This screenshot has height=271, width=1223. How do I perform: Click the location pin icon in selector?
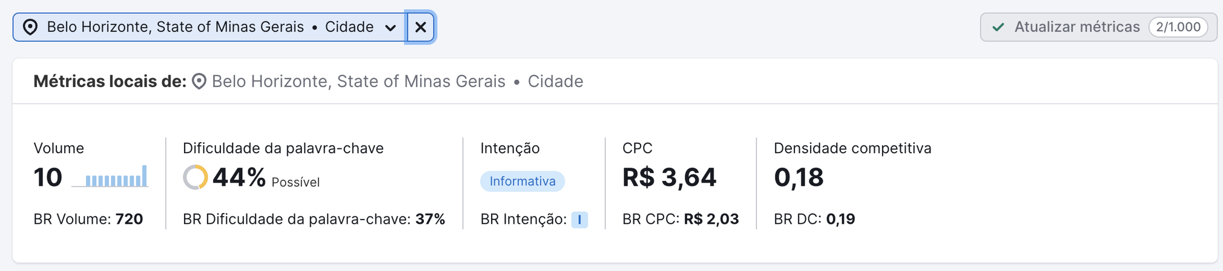coord(30,27)
